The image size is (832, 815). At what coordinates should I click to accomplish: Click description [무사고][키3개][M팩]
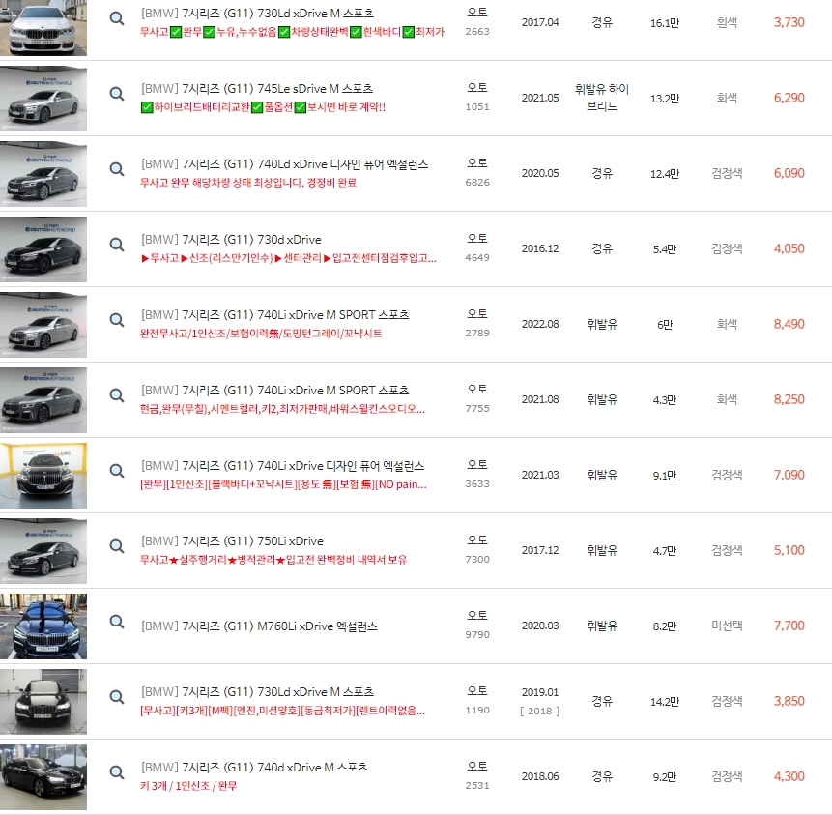282,711
